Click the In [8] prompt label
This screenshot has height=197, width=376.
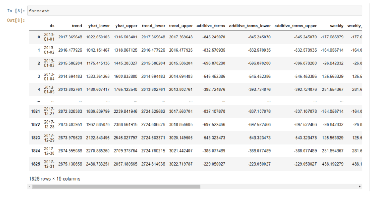[x=16, y=11]
